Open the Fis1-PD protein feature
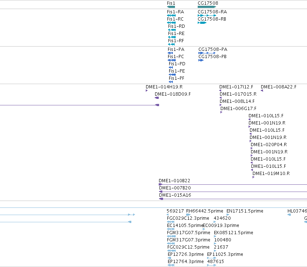Screen dimensions: 307x267 [x=171, y=67]
